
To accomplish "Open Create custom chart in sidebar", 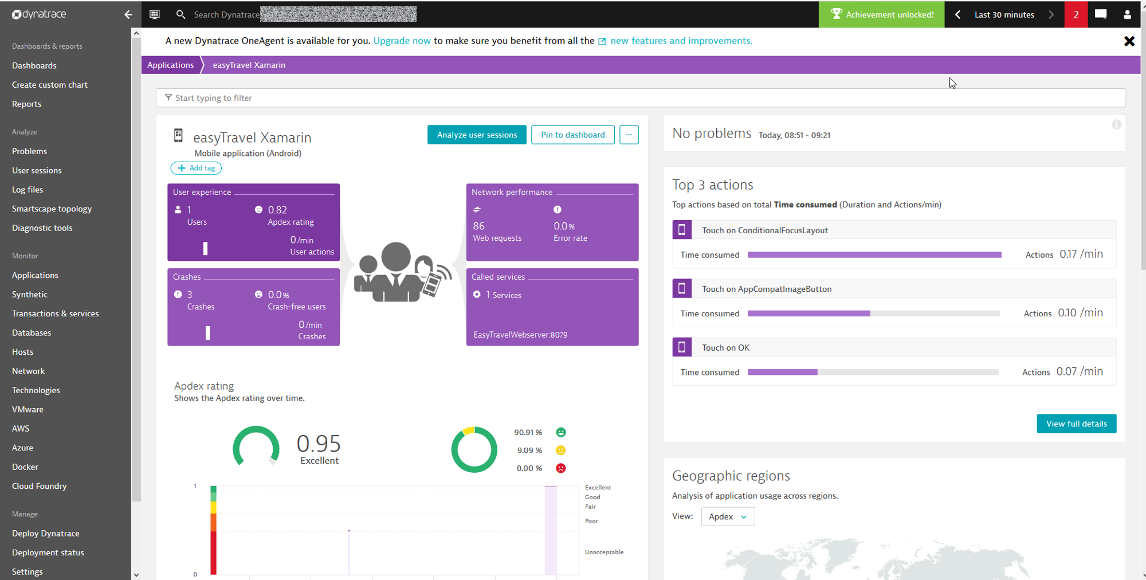I will (x=50, y=85).
